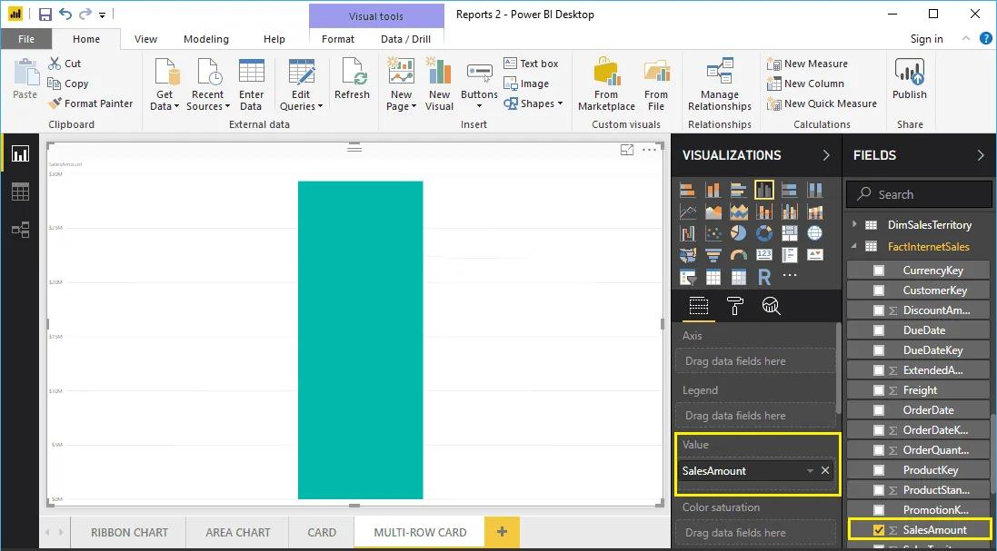Select the gauge visualization icon
The image size is (997, 551).
point(739,254)
